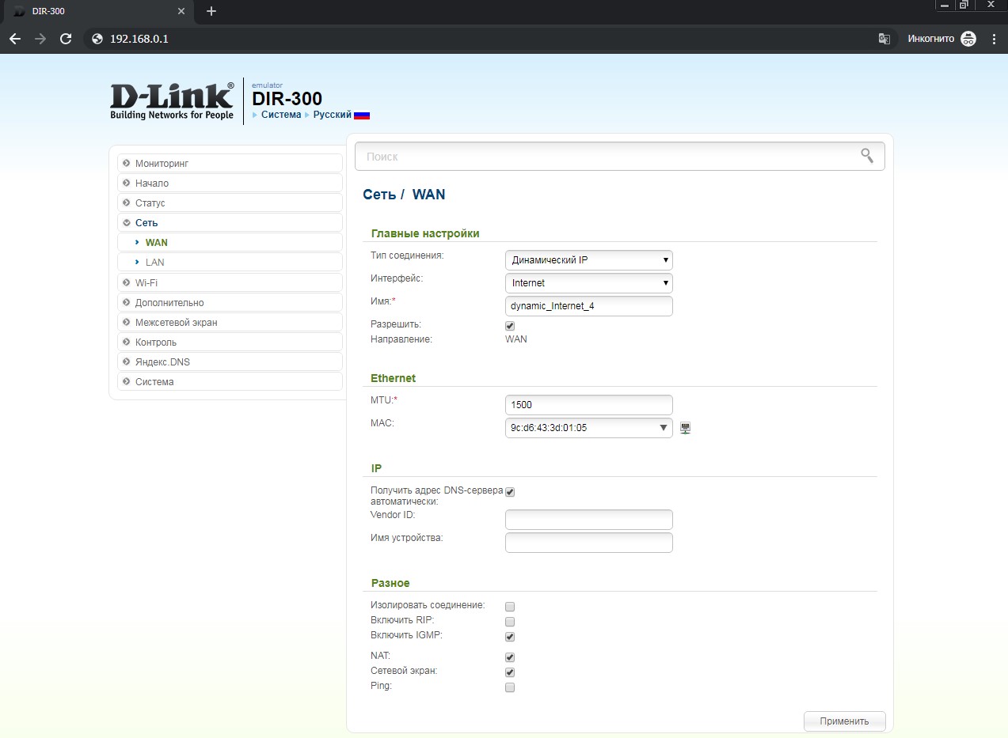Image resolution: width=1008 pixels, height=738 pixels.
Task: Open a new browser tab
Action: pos(211,11)
